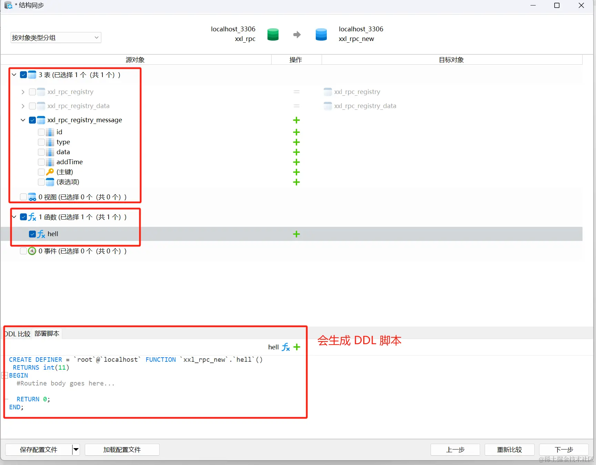The width and height of the screenshot is (596, 465).
Task: Click the plus operation icon for id column
Action: pos(296,132)
